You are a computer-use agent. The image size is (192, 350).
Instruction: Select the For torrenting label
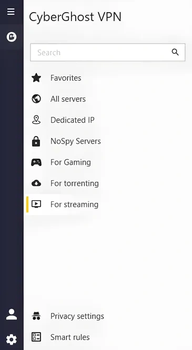(74, 183)
